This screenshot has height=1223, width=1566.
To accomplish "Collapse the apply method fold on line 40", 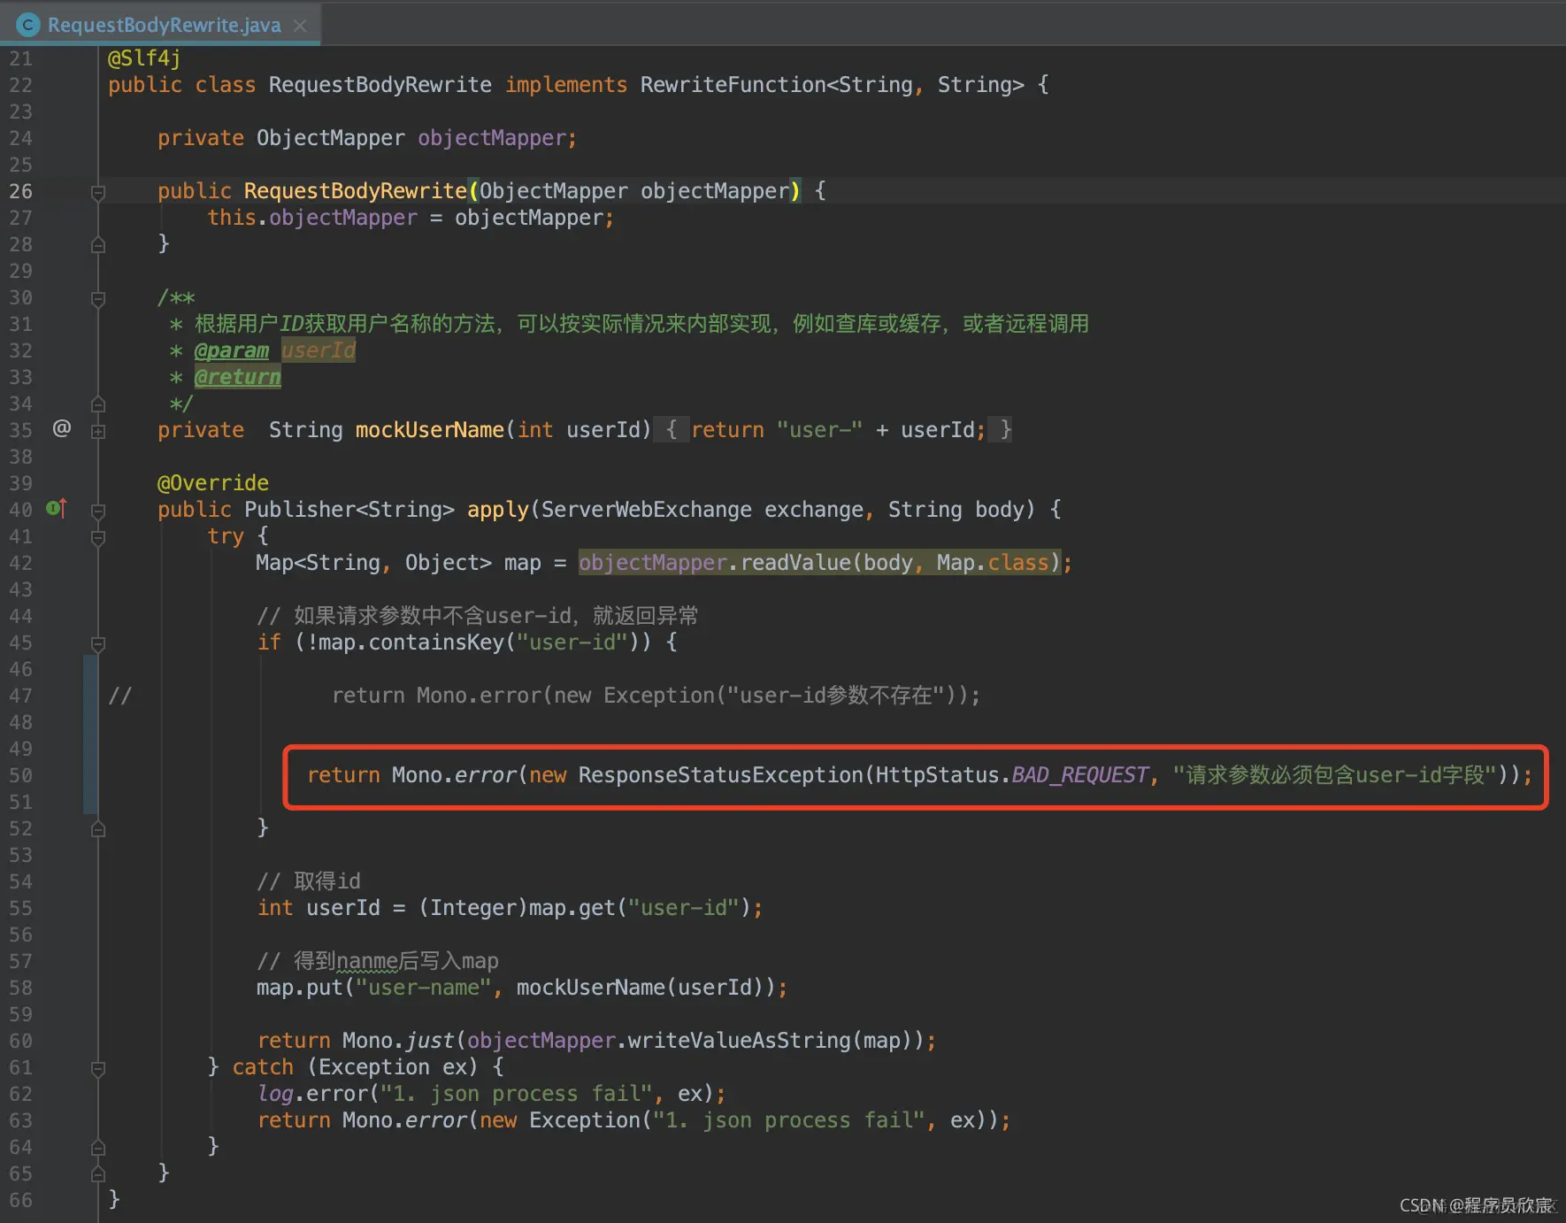I will pos(98,511).
